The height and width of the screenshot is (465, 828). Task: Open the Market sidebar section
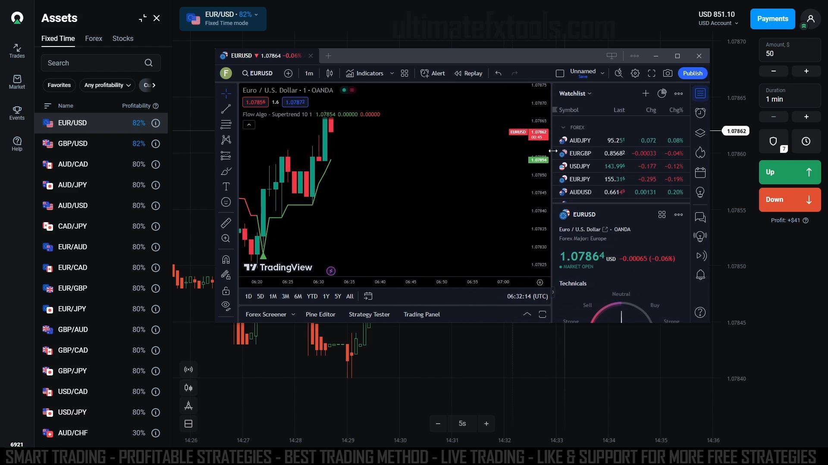pos(17,82)
